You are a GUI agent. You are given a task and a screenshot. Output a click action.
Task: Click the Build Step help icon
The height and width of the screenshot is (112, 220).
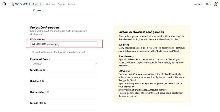click(x=43, y=81)
